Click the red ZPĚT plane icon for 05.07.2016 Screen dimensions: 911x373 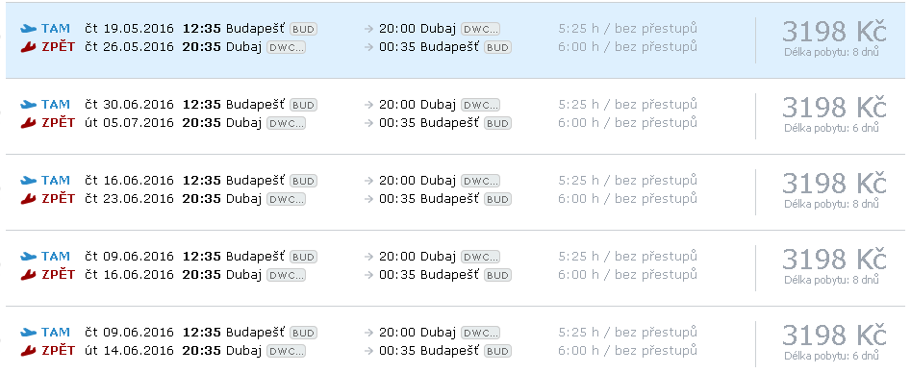click(29, 123)
